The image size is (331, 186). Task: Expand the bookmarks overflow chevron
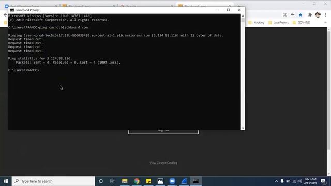click(325, 23)
